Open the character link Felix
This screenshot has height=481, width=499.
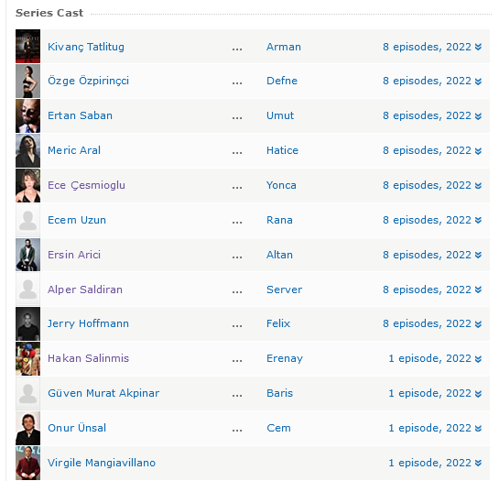tap(278, 323)
